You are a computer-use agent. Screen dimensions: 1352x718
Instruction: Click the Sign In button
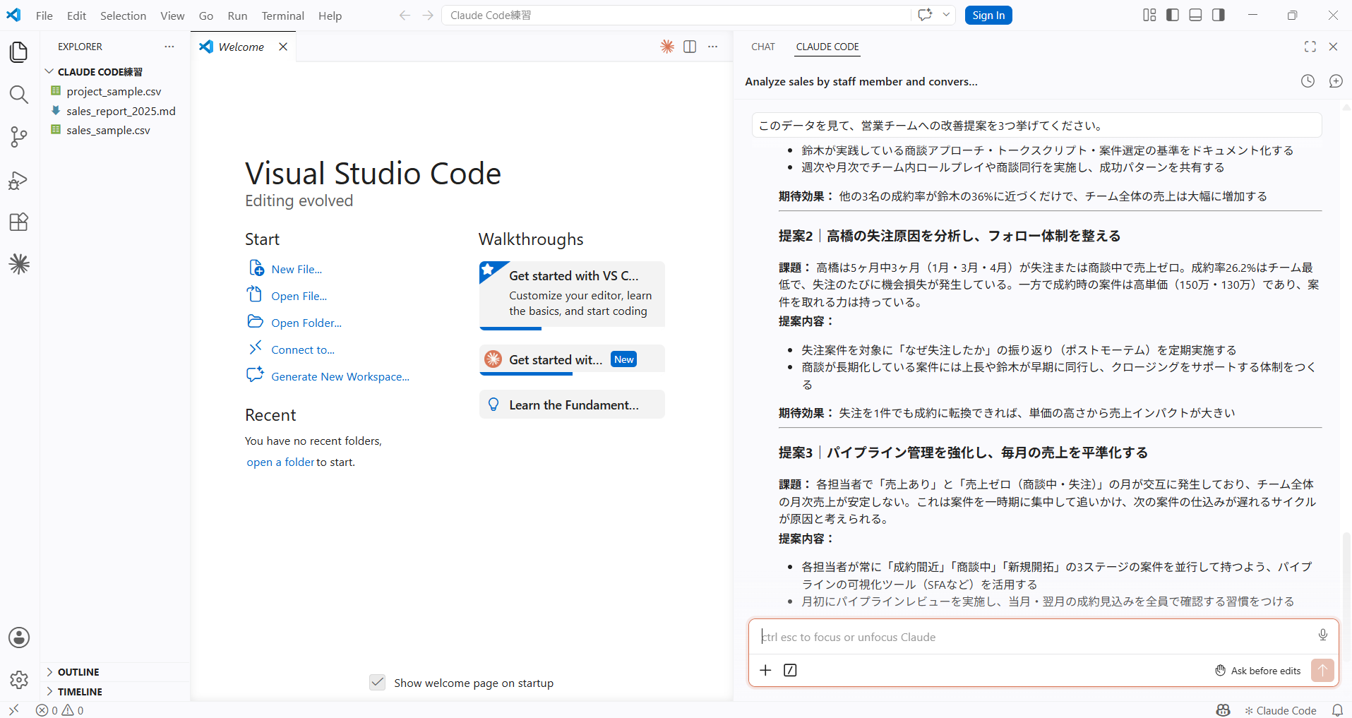tap(988, 16)
